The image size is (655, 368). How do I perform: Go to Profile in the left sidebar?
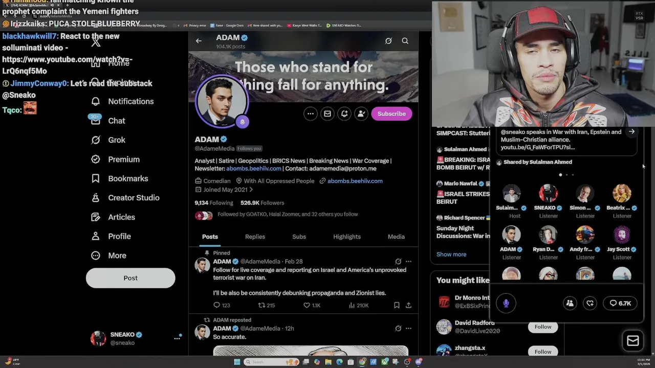click(x=111, y=236)
